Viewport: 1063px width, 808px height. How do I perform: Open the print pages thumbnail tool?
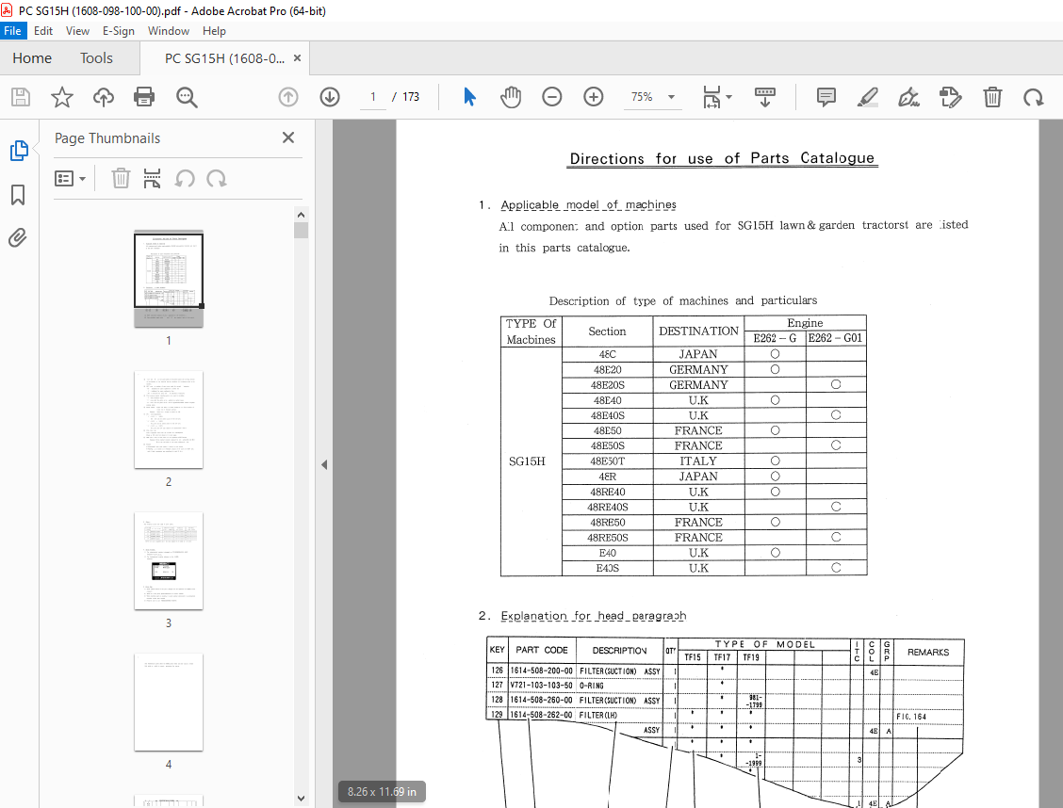pyautogui.click(x=152, y=178)
